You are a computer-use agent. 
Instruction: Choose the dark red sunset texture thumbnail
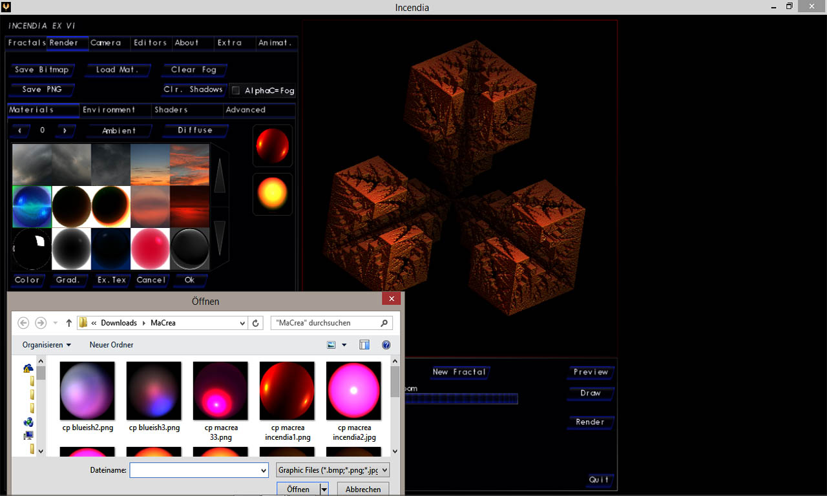[189, 207]
